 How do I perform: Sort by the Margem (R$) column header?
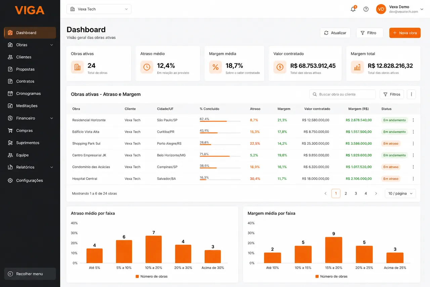point(358,109)
